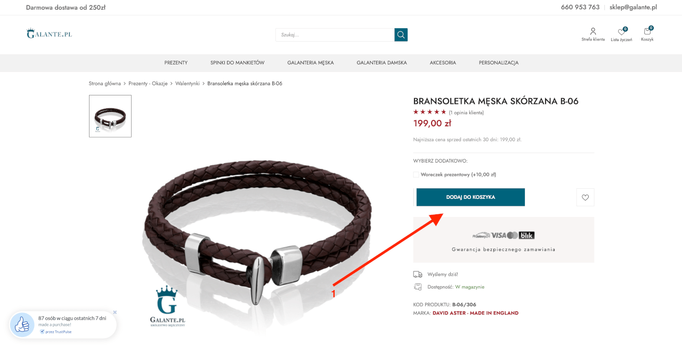Screen dimensions: 682x346
Task: Expand the Galanteria męska menu
Action: point(311,63)
